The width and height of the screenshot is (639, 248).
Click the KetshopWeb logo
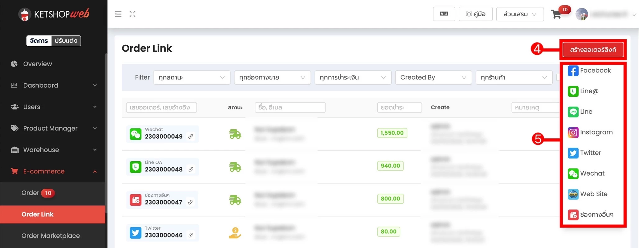[x=54, y=14]
